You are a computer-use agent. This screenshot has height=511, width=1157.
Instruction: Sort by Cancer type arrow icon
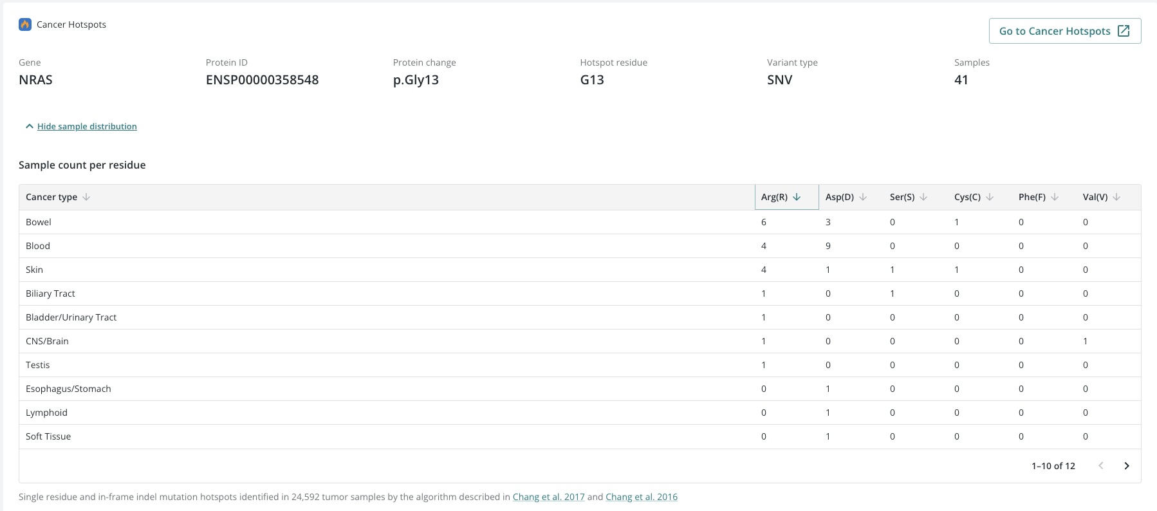(86, 197)
